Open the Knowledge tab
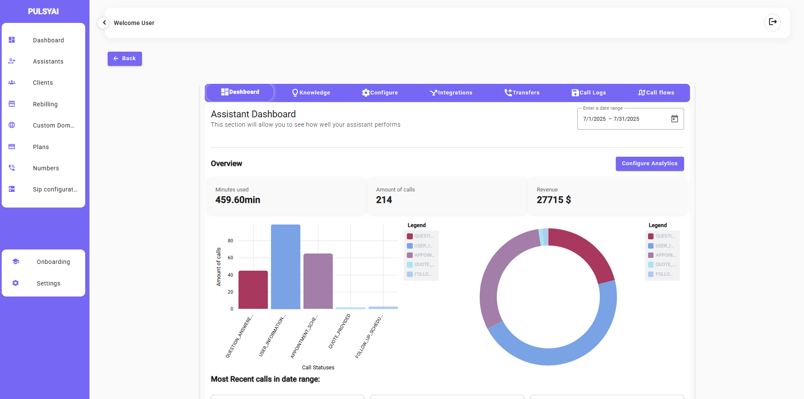Screen dimensions: 804x399 pos(311,93)
